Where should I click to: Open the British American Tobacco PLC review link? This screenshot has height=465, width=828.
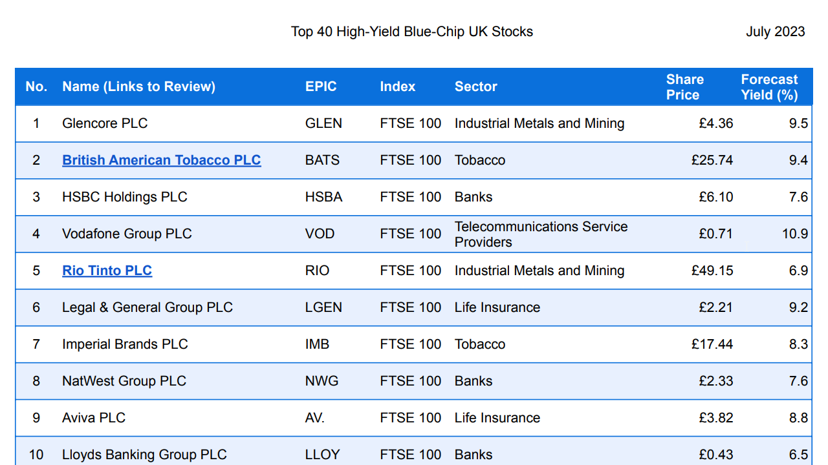coord(161,160)
